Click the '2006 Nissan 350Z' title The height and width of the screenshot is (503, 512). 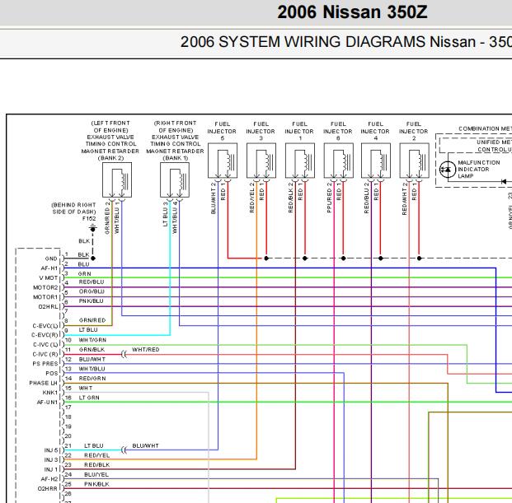(x=352, y=12)
